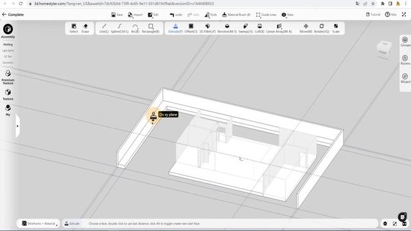Activate the Rotate(Q) tool

(321, 28)
